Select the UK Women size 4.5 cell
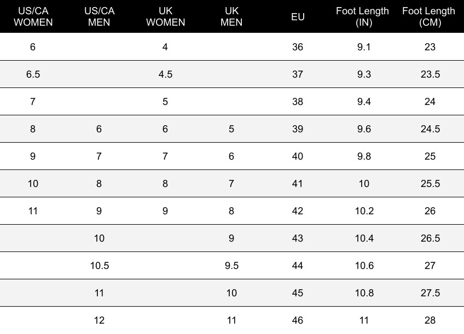This screenshot has width=464, height=334. pyautogui.click(x=165, y=74)
